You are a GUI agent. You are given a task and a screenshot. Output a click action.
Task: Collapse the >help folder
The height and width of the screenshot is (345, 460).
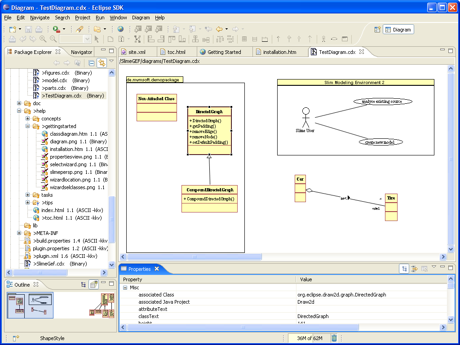tap(19, 111)
